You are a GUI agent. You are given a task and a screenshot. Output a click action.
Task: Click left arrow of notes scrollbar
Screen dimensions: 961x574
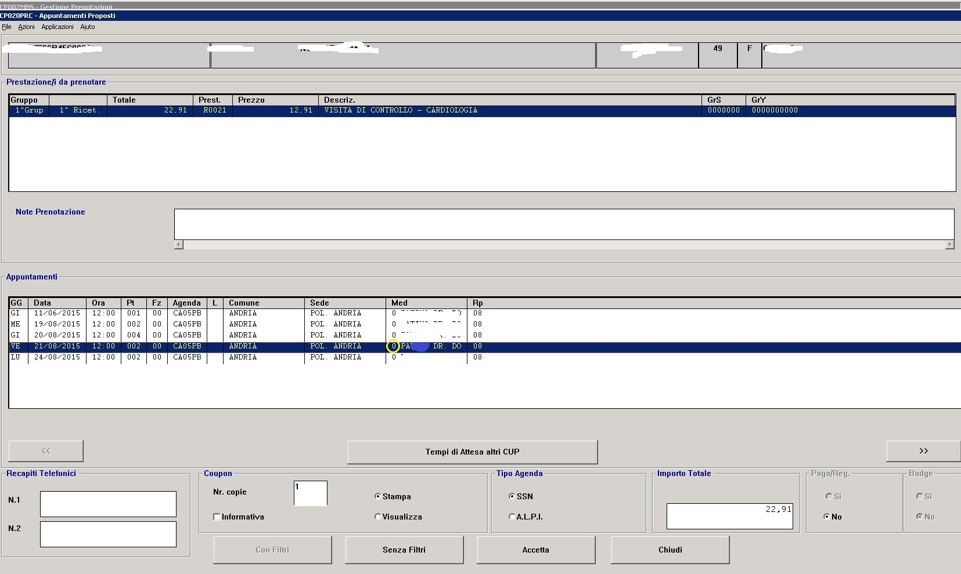pyautogui.click(x=179, y=245)
